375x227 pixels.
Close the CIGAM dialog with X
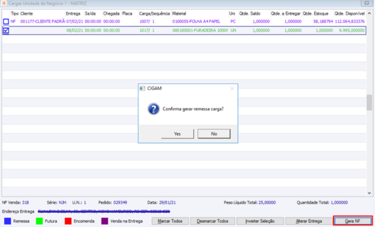pos(232,89)
